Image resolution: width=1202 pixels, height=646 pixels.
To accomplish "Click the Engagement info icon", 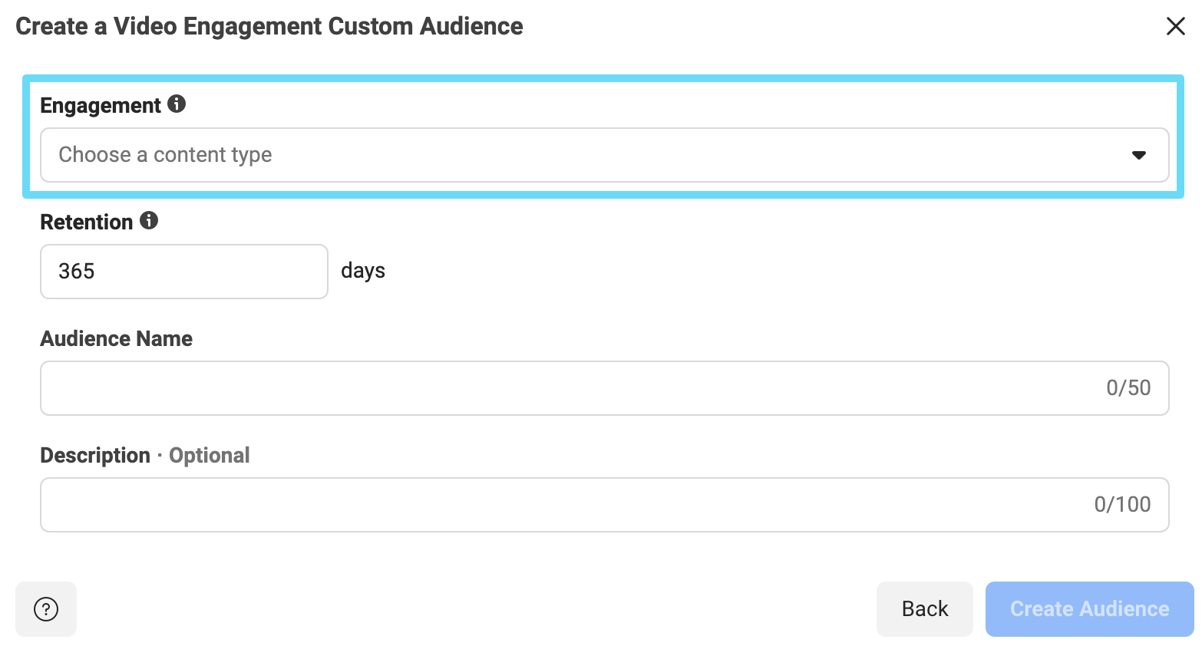I will pos(176,104).
